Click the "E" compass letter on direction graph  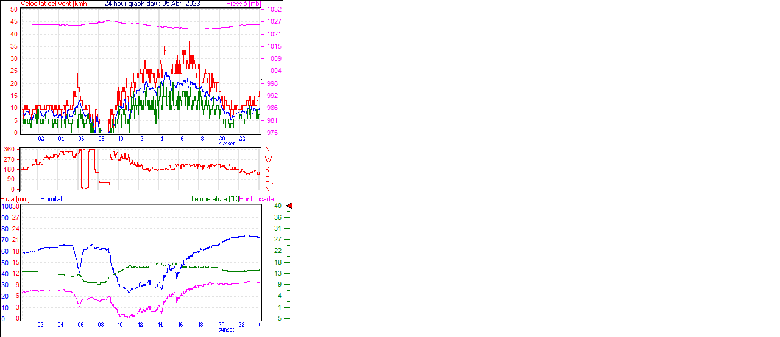[267, 179]
